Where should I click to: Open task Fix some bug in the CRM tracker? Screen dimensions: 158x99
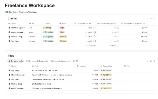click(x=45, y=71)
